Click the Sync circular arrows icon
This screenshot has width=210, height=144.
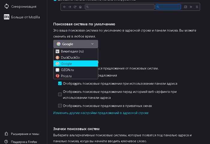point(7,6)
